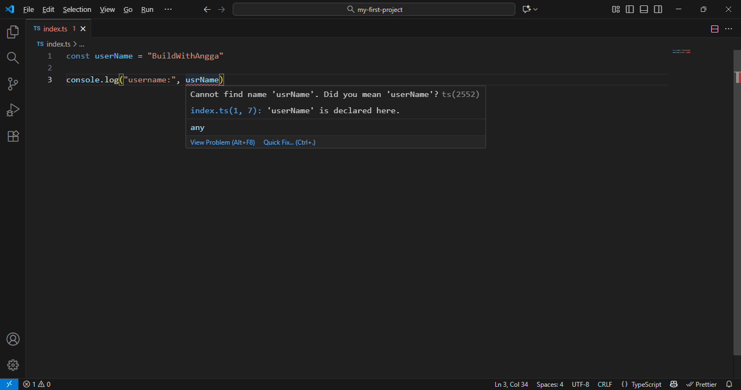The height and width of the screenshot is (390, 741).
Task: Click the Accounts icon
Action: click(12, 339)
